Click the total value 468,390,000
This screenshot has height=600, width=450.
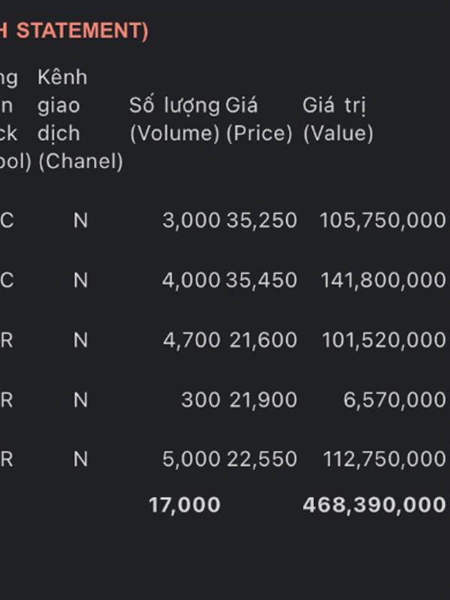[x=374, y=505]
